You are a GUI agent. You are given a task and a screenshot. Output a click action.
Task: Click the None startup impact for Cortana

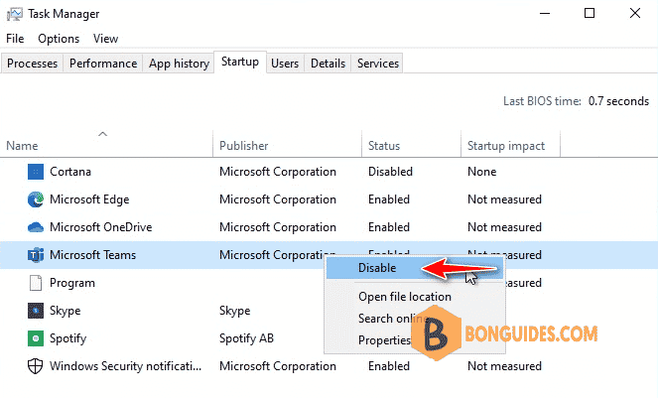[x=481, y=172]
